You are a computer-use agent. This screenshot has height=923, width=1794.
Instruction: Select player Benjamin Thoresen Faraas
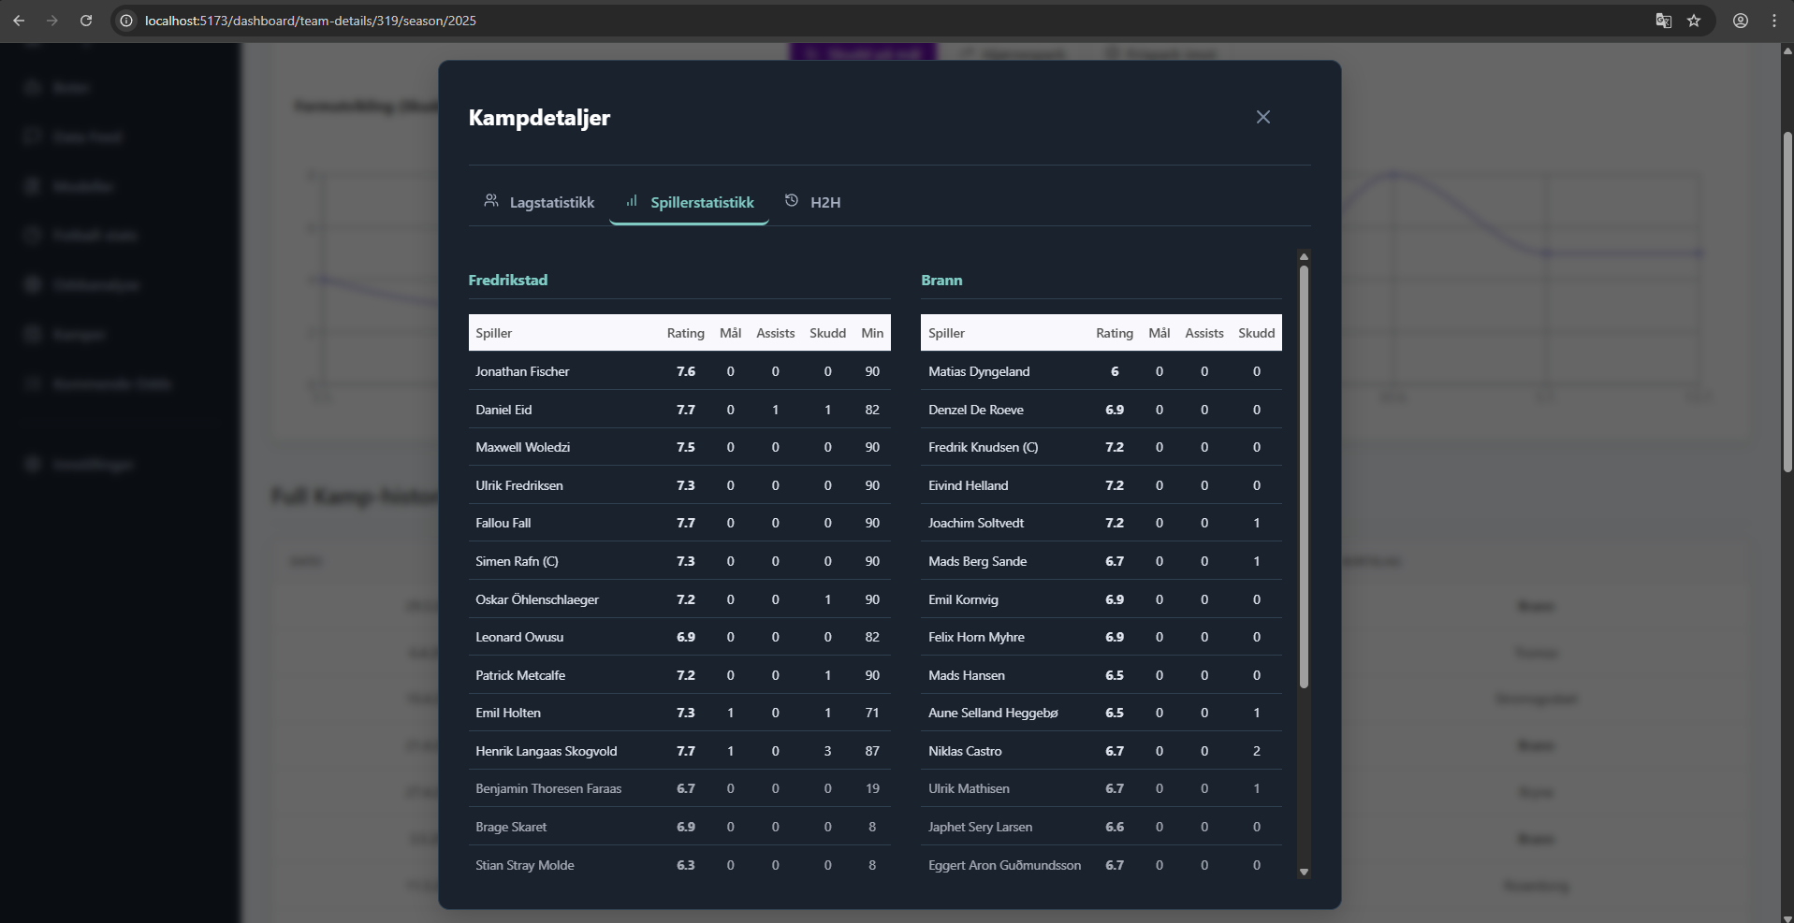[x=548, y=788]
